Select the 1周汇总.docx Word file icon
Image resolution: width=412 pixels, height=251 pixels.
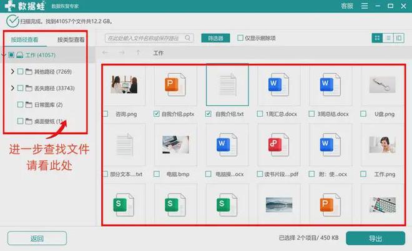274,86
